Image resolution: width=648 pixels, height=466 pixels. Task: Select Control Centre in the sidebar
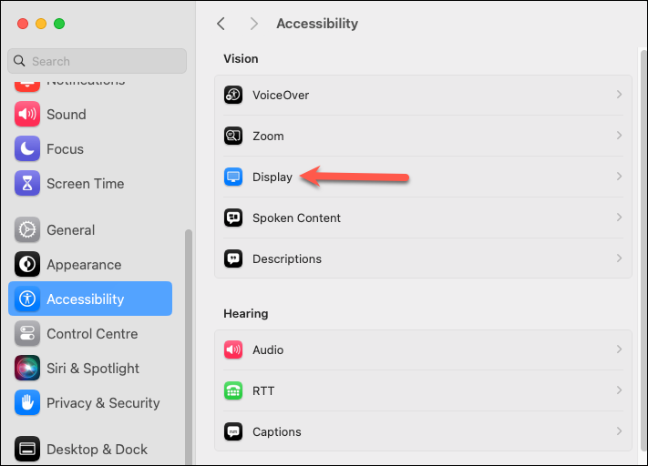click(92, 334)
